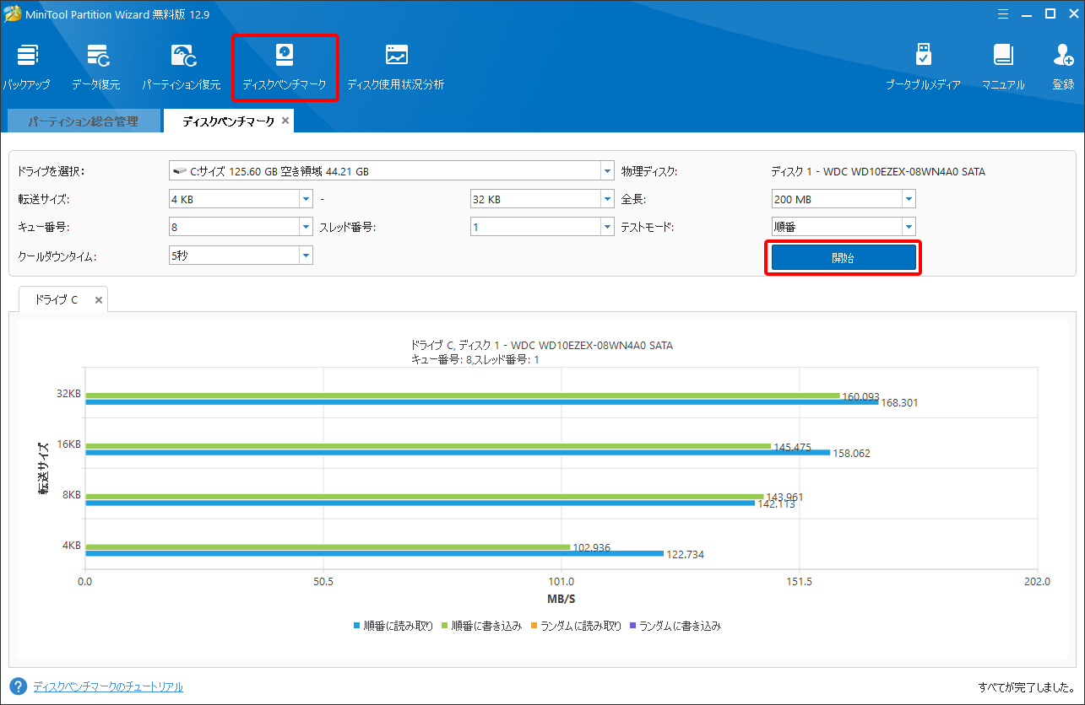Open the 32 KB transfer size dropdown
Image resolution: width=1085 pixels, height=705 pixels.
click(608, 200)
